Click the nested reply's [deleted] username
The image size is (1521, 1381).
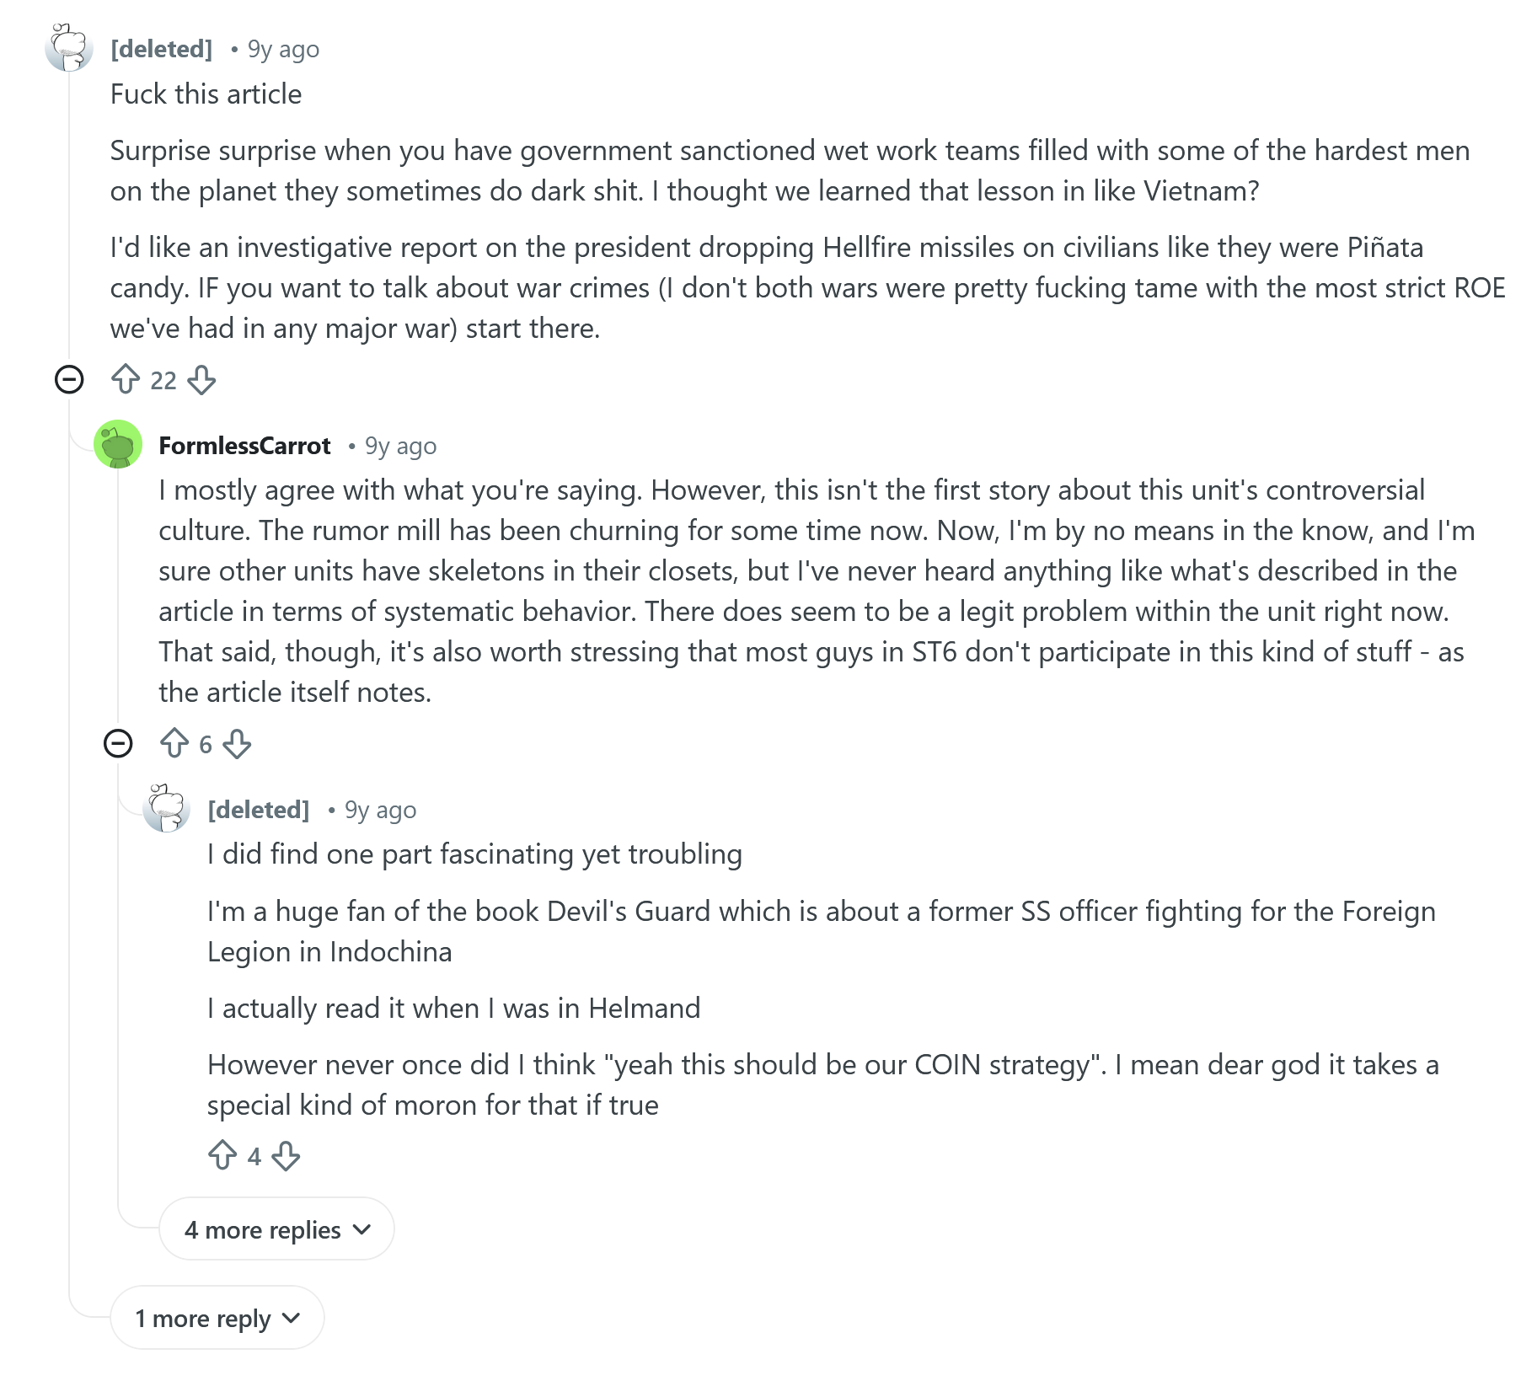pyautogui.click(x=259, y=810)
